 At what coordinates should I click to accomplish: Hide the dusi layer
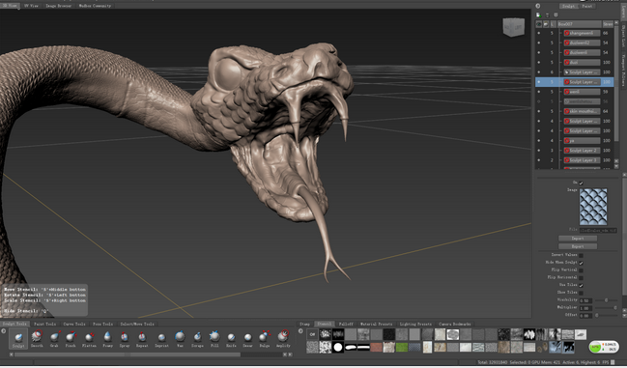[x=539, y=63]
